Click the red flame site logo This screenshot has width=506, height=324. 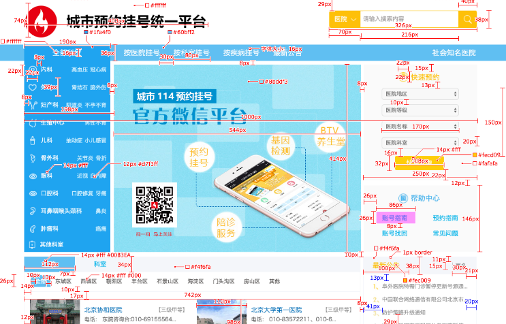click(42, 21)
